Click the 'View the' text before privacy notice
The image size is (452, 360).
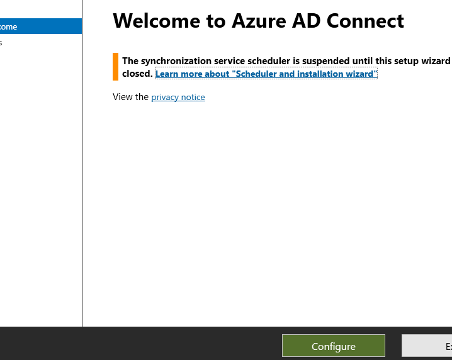tap(130, 97)
